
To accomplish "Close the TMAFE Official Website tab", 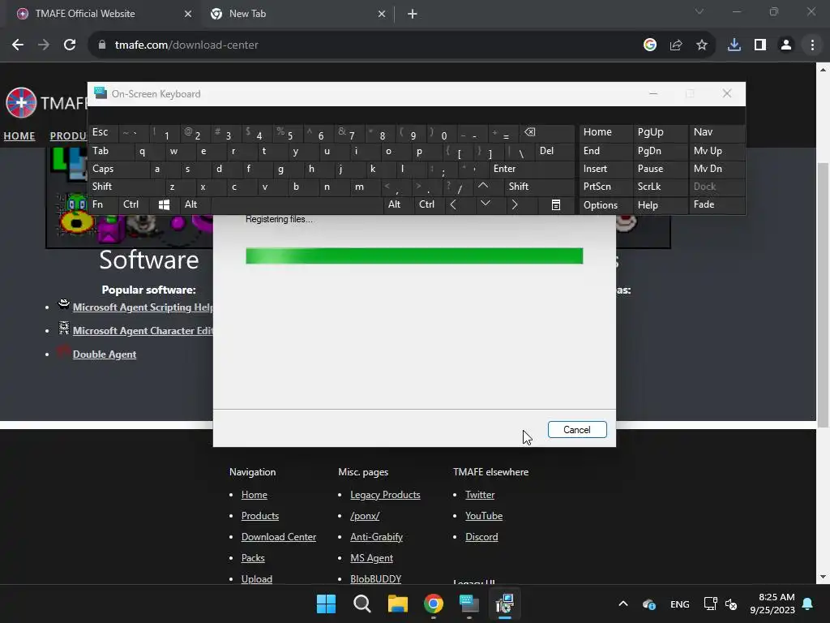I will (188, 14).
